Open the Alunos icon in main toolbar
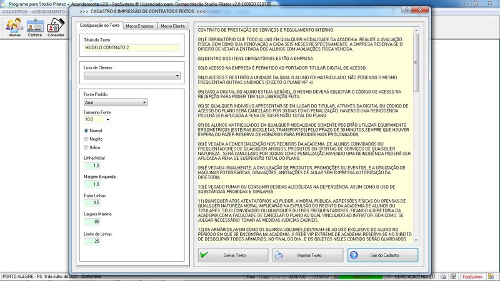 point(14,27)
